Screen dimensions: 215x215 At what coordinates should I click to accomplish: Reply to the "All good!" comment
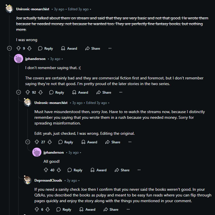point(75,170)
